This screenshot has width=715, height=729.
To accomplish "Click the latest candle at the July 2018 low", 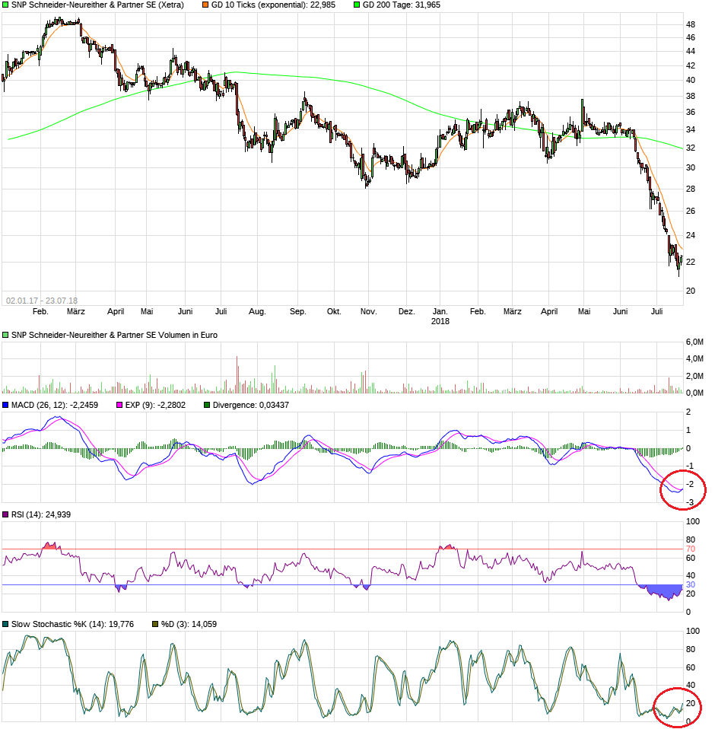I will pos(681,259).
